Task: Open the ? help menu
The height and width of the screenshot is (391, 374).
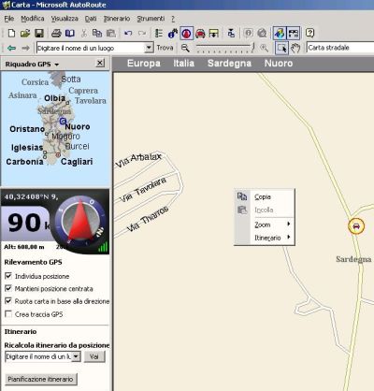Action: 173,19
